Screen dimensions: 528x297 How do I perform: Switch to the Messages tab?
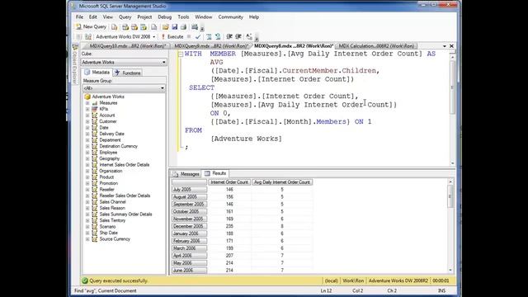(186, 174)
